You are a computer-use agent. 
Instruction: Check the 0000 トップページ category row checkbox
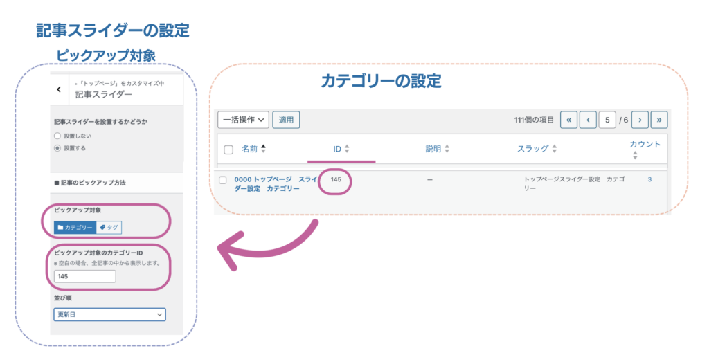223,180
